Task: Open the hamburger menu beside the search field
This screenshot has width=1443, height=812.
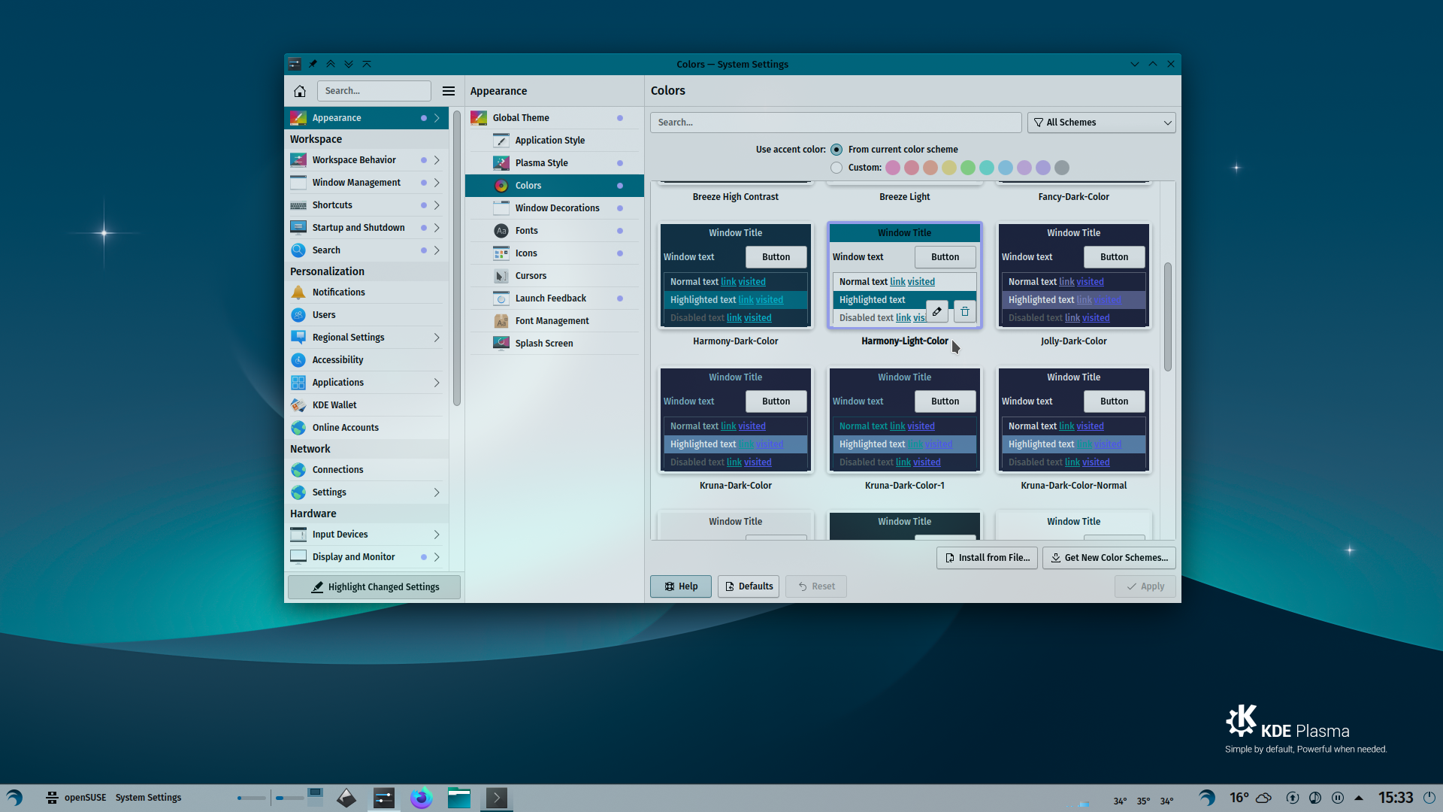Action: click(x=449, y=90)
